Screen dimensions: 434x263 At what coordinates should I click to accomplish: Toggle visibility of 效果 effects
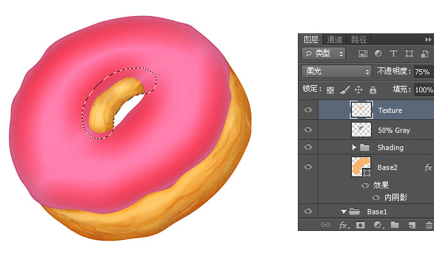[x=365, y=185]
